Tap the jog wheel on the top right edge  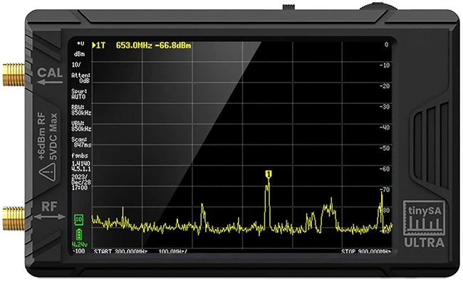pyautogui.click(x=378, y=6)
